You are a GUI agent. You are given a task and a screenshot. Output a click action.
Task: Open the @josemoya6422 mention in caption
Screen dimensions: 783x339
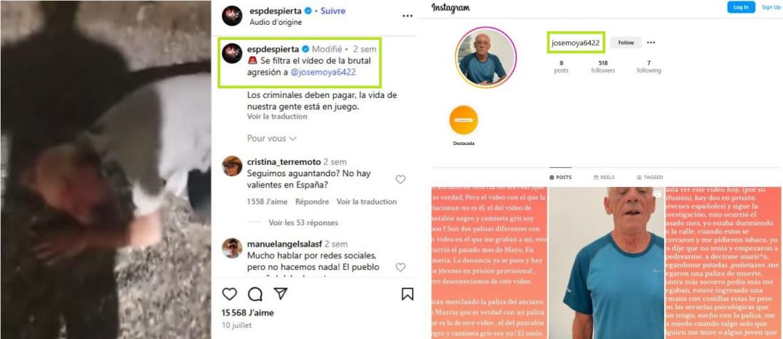point(323,72)
